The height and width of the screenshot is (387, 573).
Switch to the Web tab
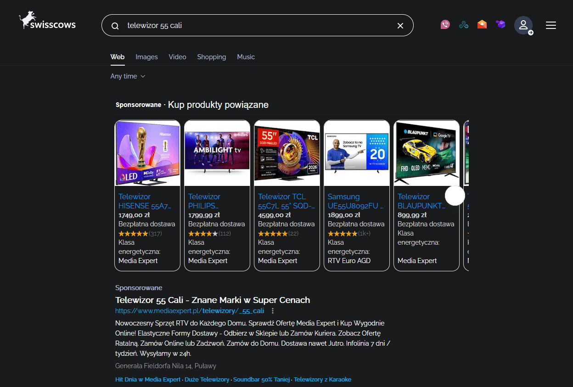click(x=118, y=57)
